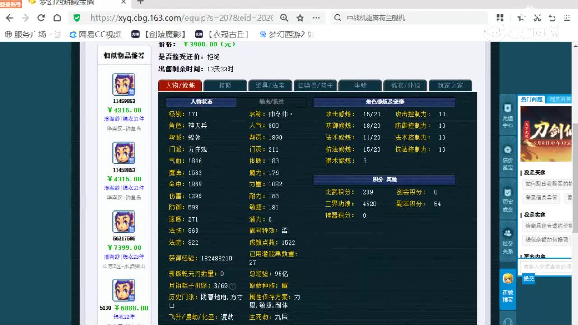Select the 人物/修炼 tab
The image size is (578, 325).
(x=180, y=85)
